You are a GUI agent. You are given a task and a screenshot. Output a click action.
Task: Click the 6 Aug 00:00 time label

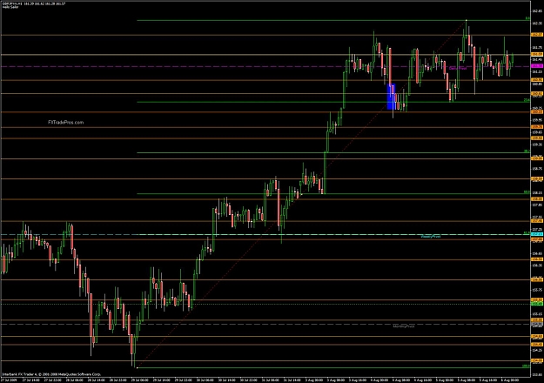coord(511,380)
